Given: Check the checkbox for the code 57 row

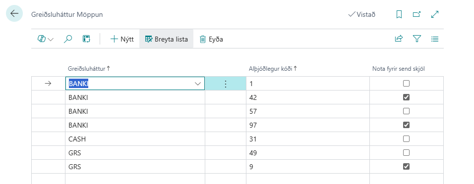Looking at the screenshot, I should tap(406, 111).
